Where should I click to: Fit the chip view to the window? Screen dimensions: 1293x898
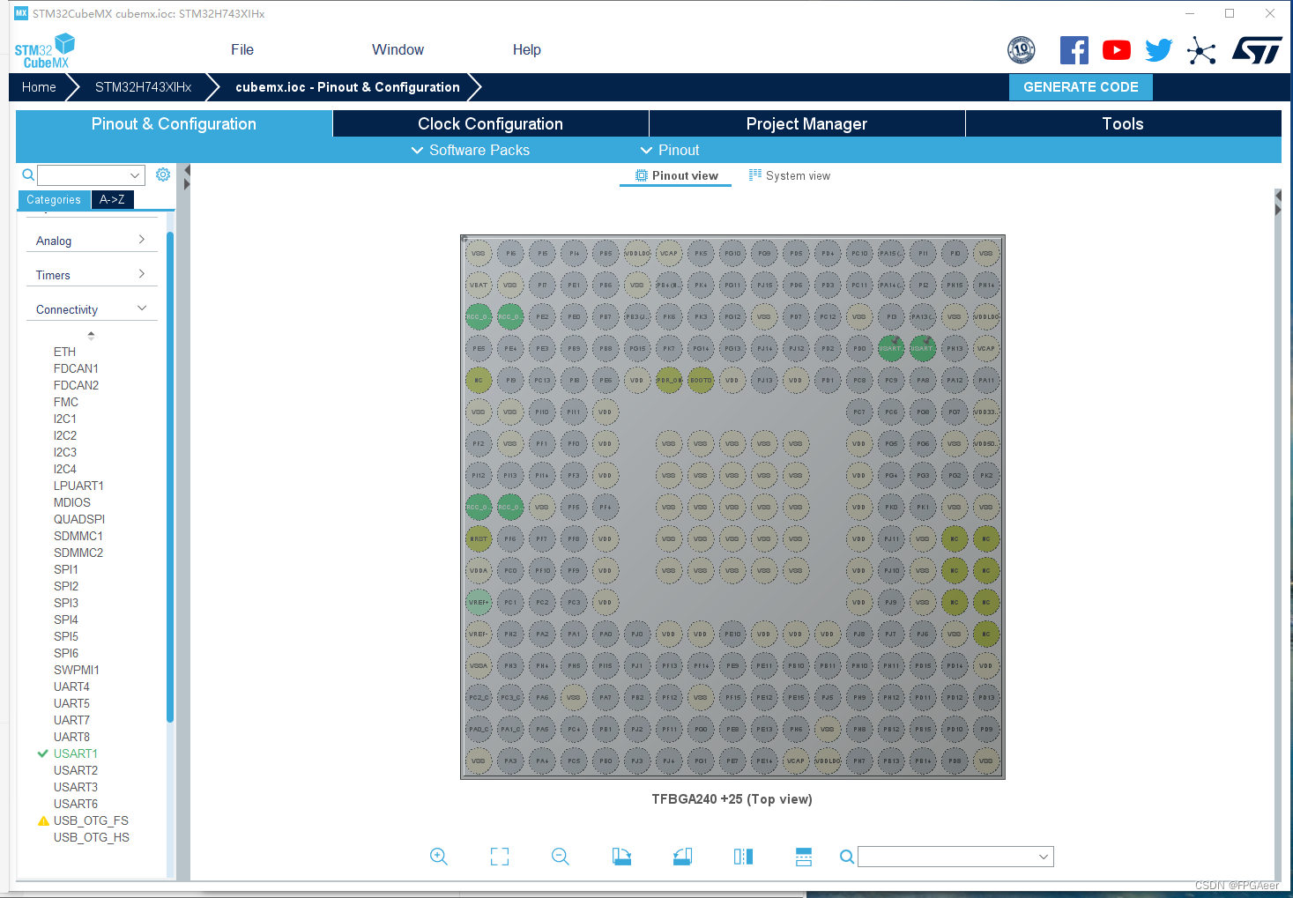500,857
